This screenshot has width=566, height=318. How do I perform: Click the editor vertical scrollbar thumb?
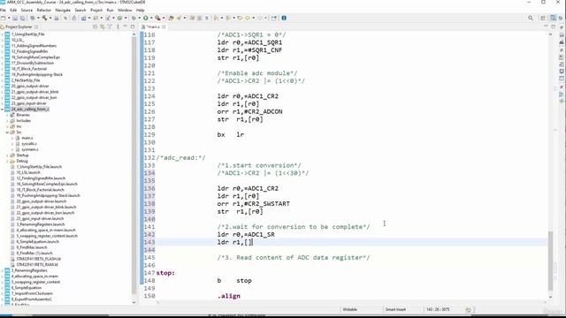click(550, 261)
